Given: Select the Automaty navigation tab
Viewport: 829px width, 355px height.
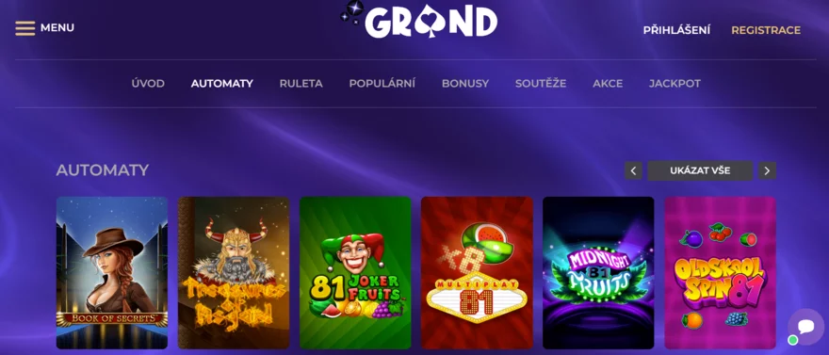Looking at the screenshot, I should click(x=222, y=84).
